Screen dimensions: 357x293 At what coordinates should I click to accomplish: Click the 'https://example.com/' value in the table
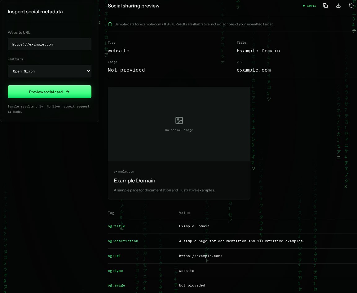click(x=201, y=256)
